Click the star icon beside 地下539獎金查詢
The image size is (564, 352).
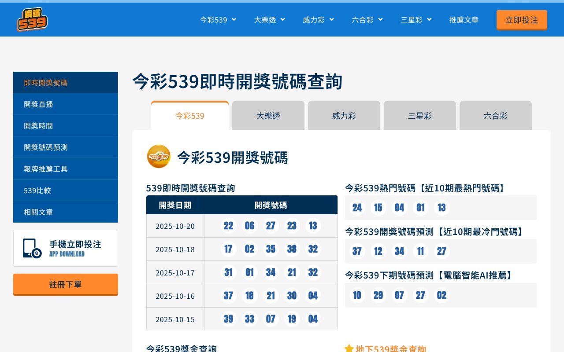pos(349,349)
